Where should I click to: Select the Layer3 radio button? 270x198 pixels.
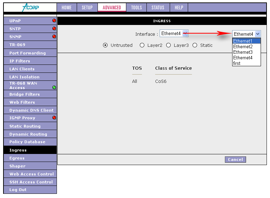(168, 45)
